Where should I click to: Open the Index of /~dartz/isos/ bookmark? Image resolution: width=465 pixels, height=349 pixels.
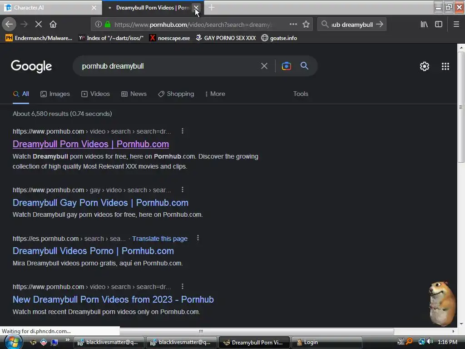[x=111, y=38]
